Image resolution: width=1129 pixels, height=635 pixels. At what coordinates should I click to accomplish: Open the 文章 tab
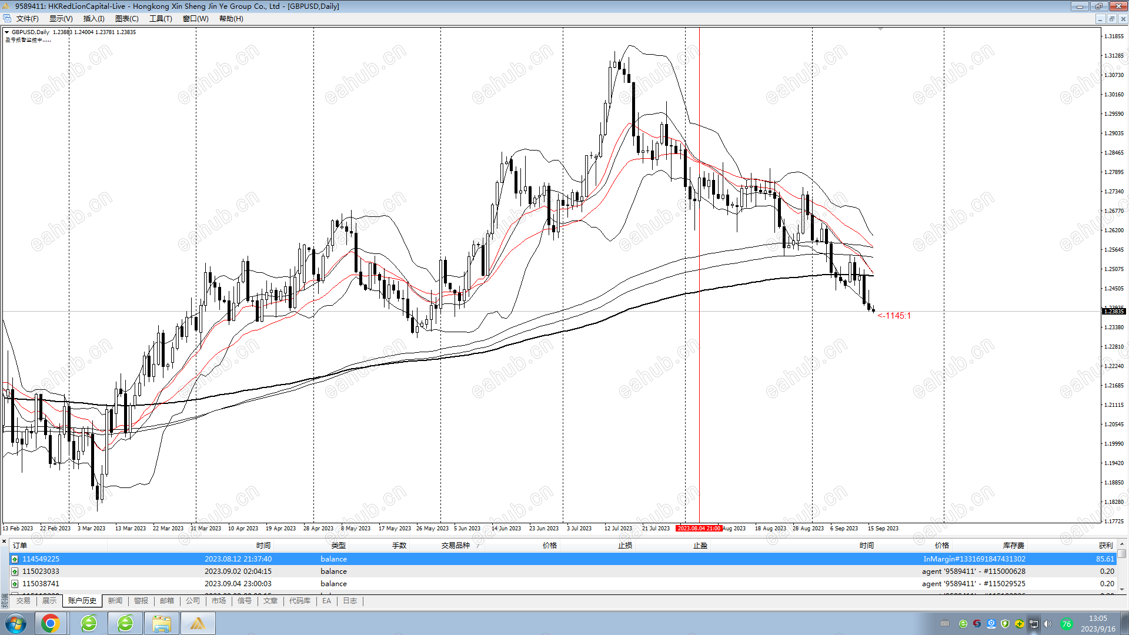[270, 601]
